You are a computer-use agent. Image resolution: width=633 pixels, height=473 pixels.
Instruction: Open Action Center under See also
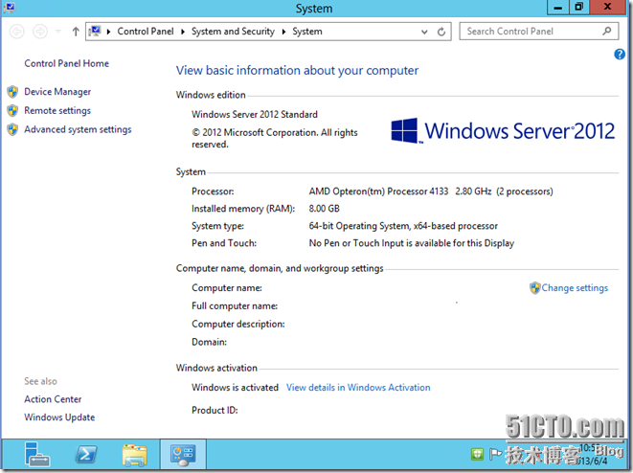click(x=53, y=399)
